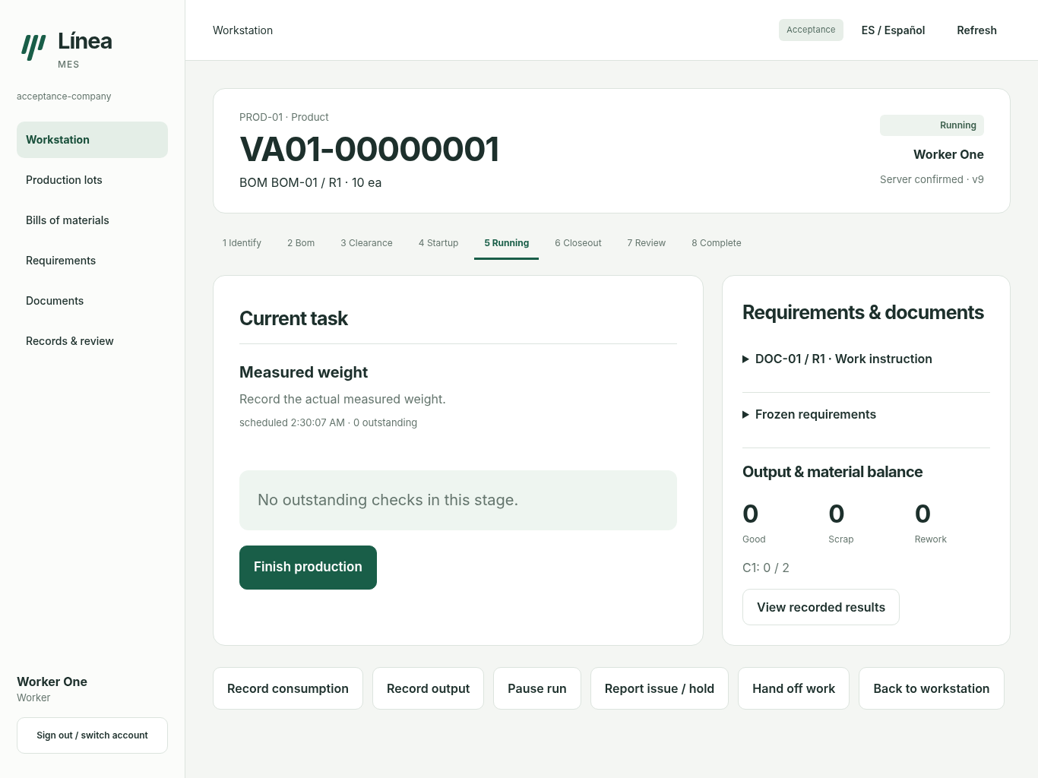1038x778 pixels.
Task: Click Hand off work
Action: coord(793,688)
